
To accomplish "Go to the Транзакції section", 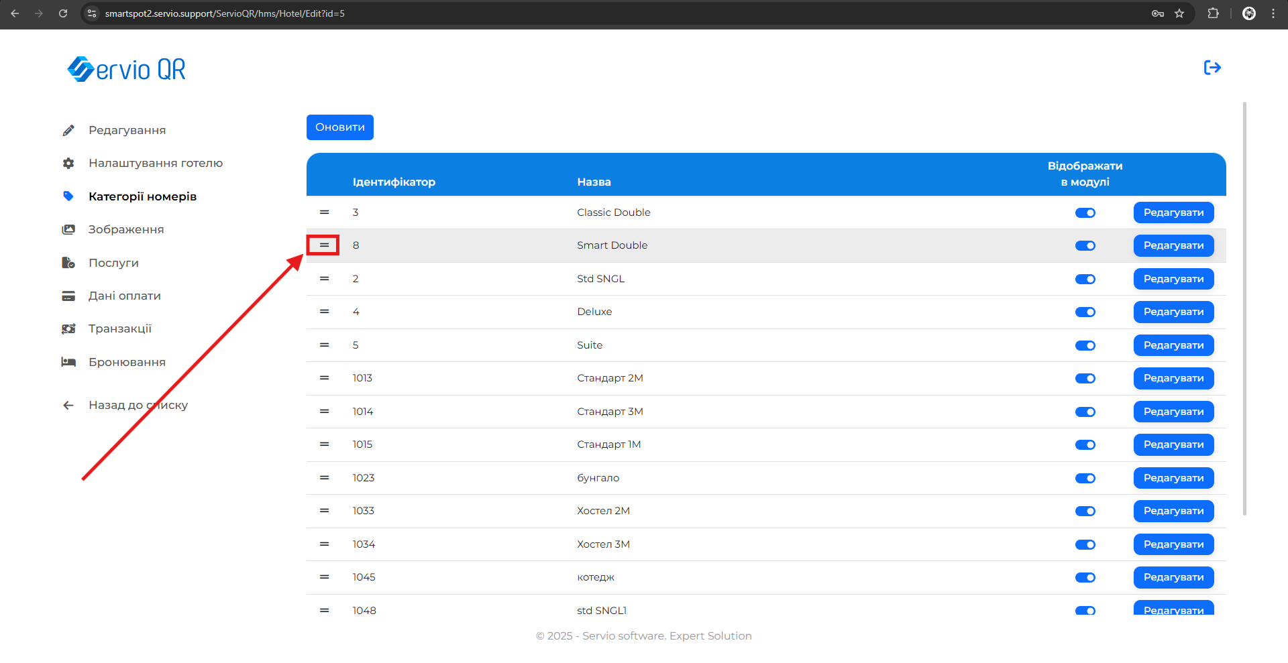I will 120,329.
